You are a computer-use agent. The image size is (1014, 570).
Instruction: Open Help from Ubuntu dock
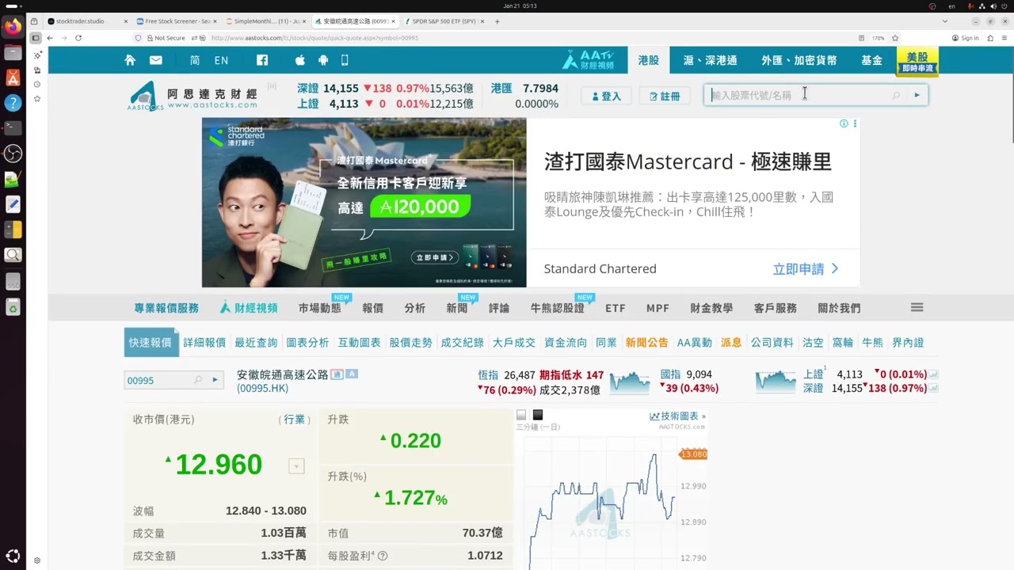[x=13, y=103]
